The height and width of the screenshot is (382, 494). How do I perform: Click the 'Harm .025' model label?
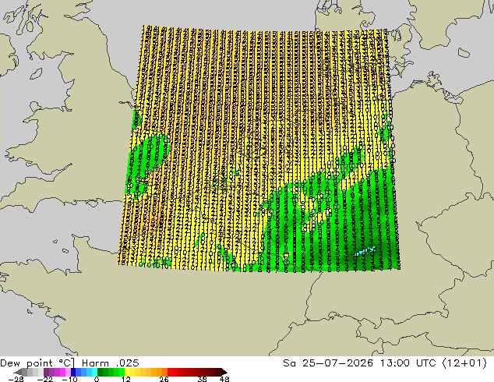pyautogui.click(x=111, y=363)
